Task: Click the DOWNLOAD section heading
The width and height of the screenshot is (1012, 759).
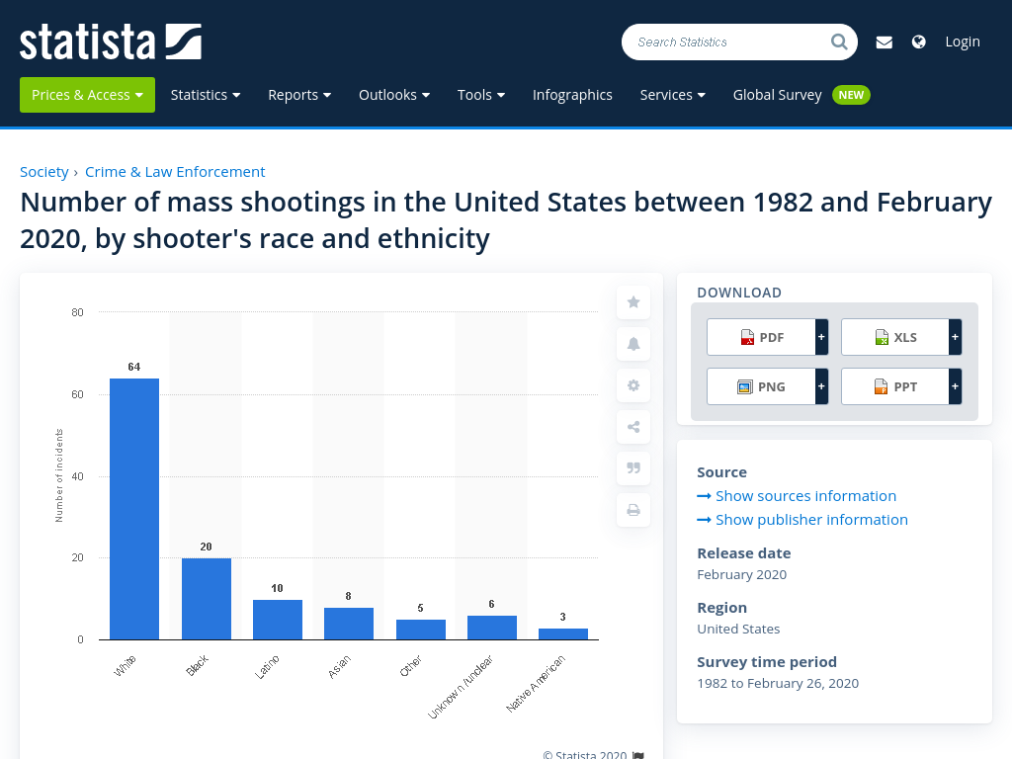Action: click(x=739, y=293)
